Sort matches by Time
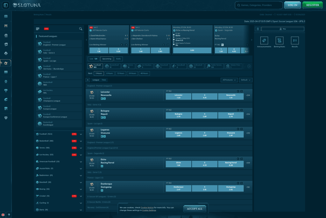The image size is (326, 218). (104, 80)
